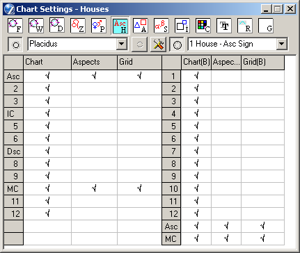This screenshot has width=300, height=253.
Task: Click empty Grid(B) cell for house 4
Action: point(262,113)
